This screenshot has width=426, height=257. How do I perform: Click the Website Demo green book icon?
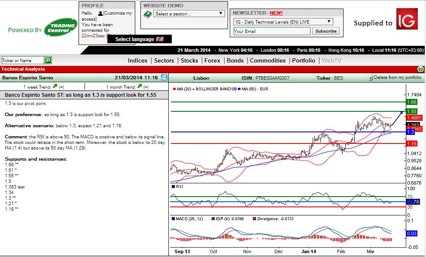(148, 14)
